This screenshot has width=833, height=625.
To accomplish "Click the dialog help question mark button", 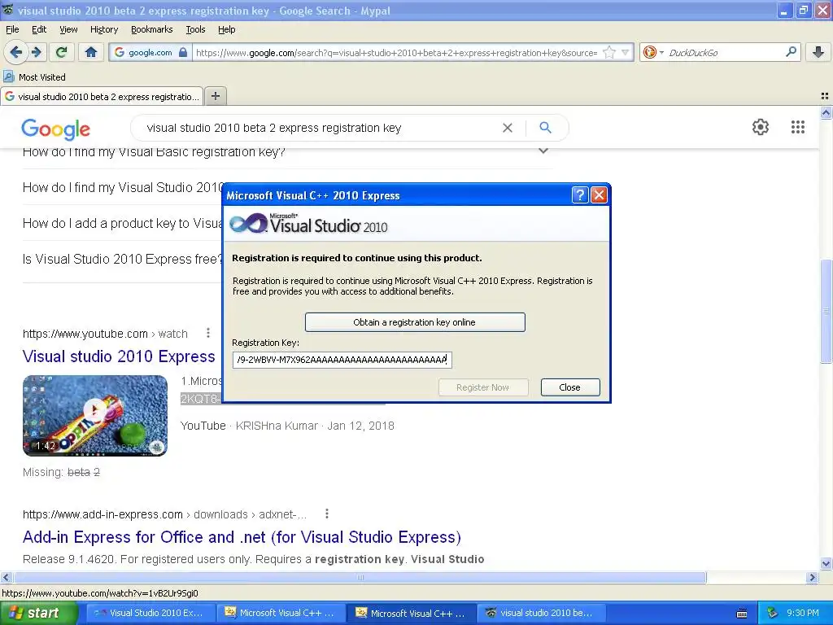I will (579, 195).
